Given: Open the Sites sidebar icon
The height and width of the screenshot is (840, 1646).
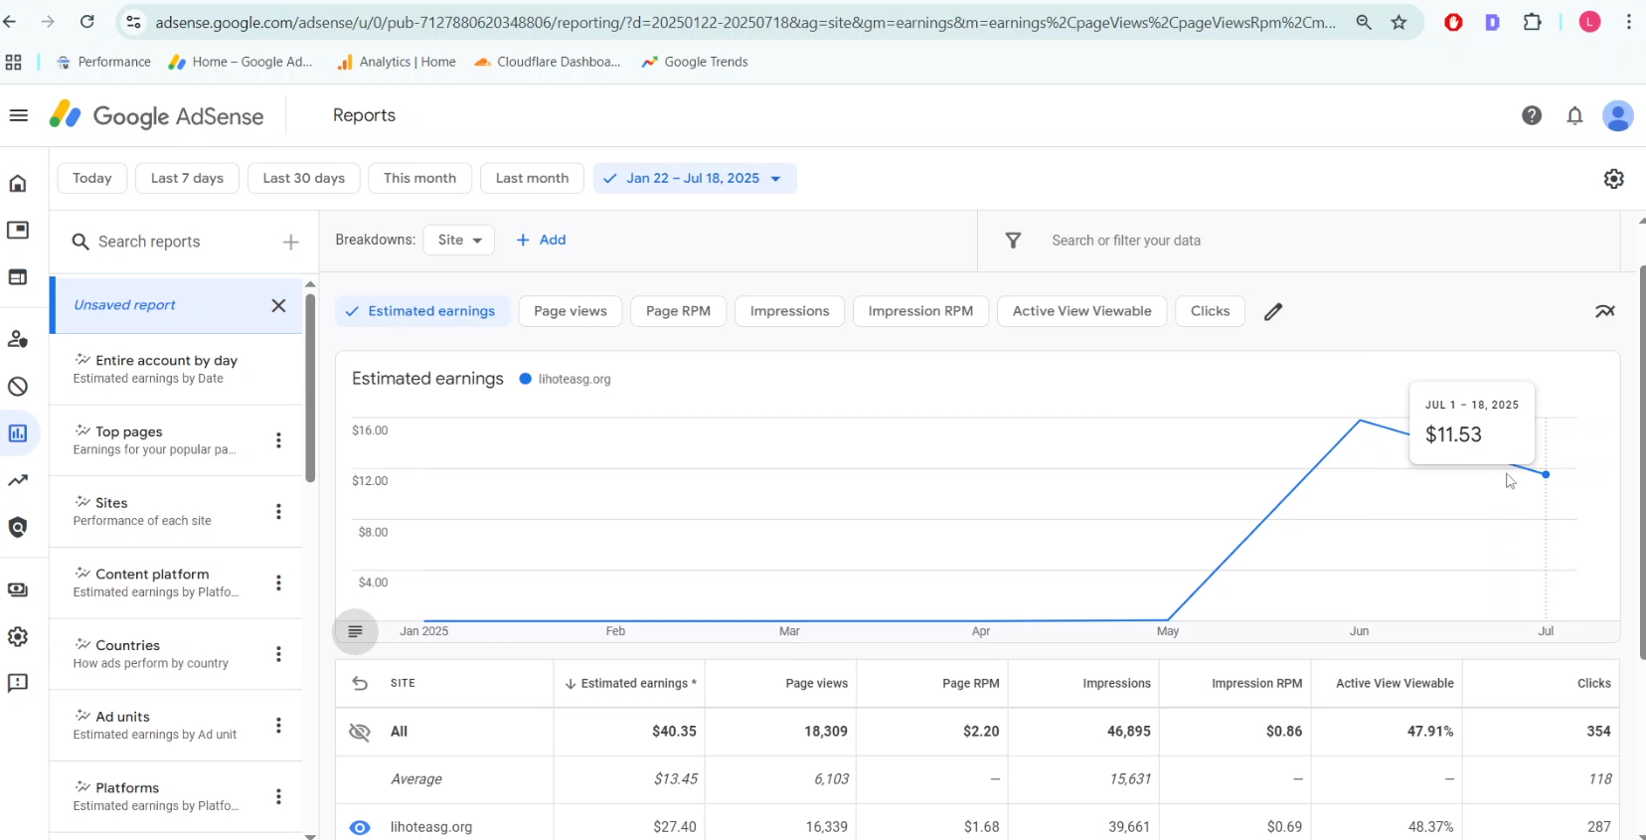Looking at the screenshot, I should (18, 276).
